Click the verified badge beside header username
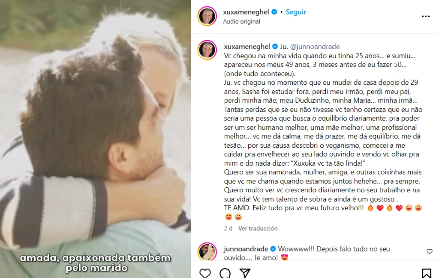 (x=274, y=12)
